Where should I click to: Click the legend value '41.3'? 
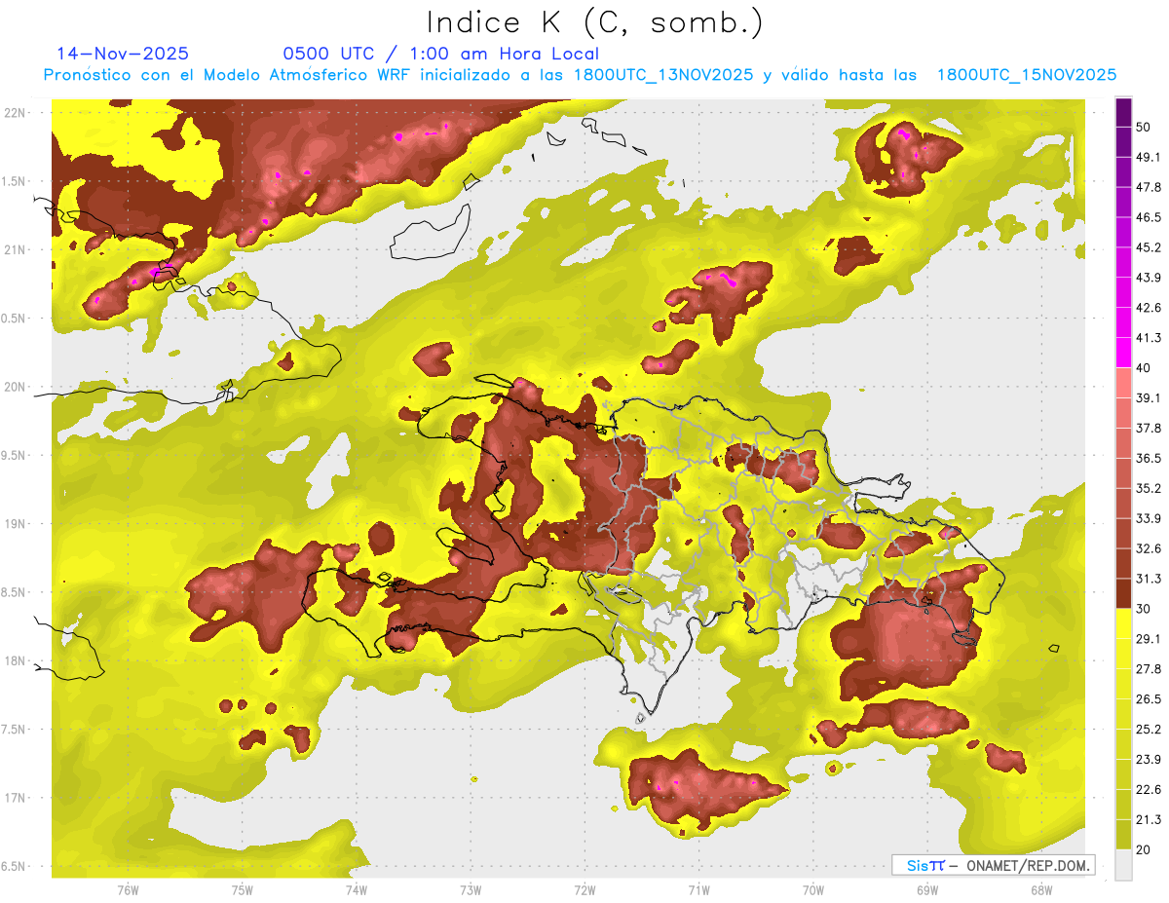pyautogui.click(x=1149, y=338)
